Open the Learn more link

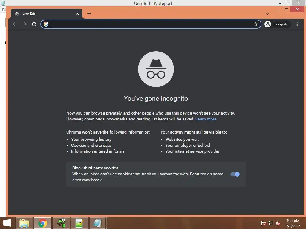point(206,119)
